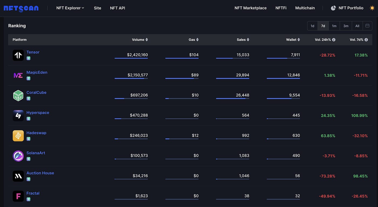The width and height of the screenshot is (378, 207).
Task: Click the MagicEden platform logo
Action: coord(18,75)
